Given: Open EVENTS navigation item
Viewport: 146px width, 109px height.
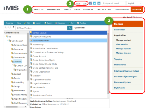Looking at the screenshot, I should point(67,10).
